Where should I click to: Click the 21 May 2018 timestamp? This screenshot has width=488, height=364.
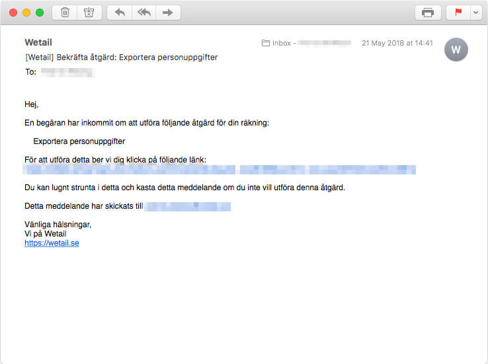pos(397,43)
